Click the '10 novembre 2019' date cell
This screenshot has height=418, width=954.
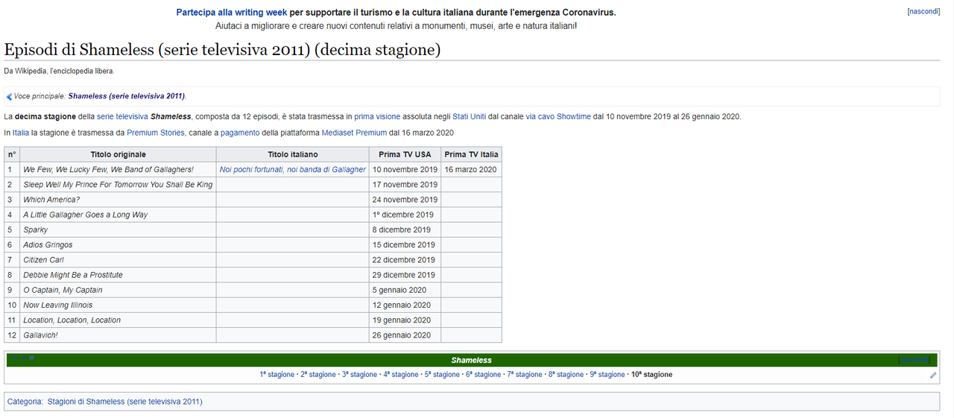[405, 170]
